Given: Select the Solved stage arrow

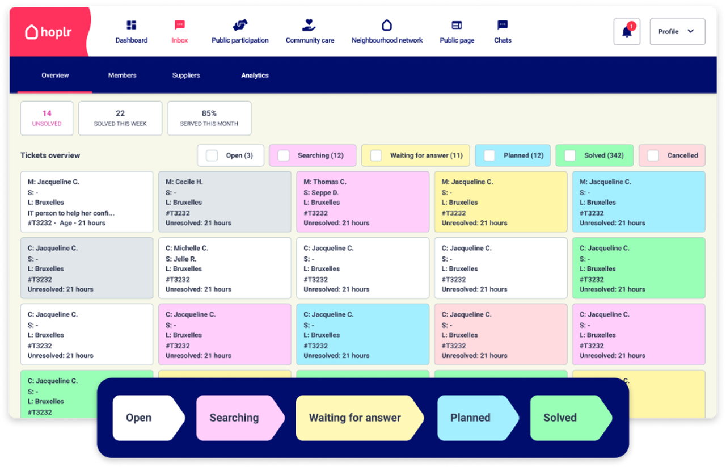Looking at the screenshot, I should (x=571, y=418).
